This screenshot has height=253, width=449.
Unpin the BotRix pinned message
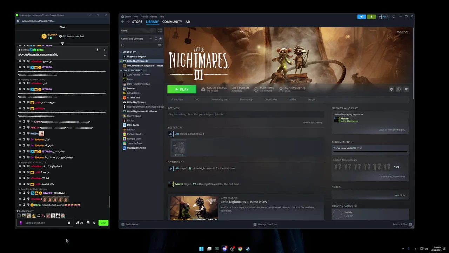[98, 50]
